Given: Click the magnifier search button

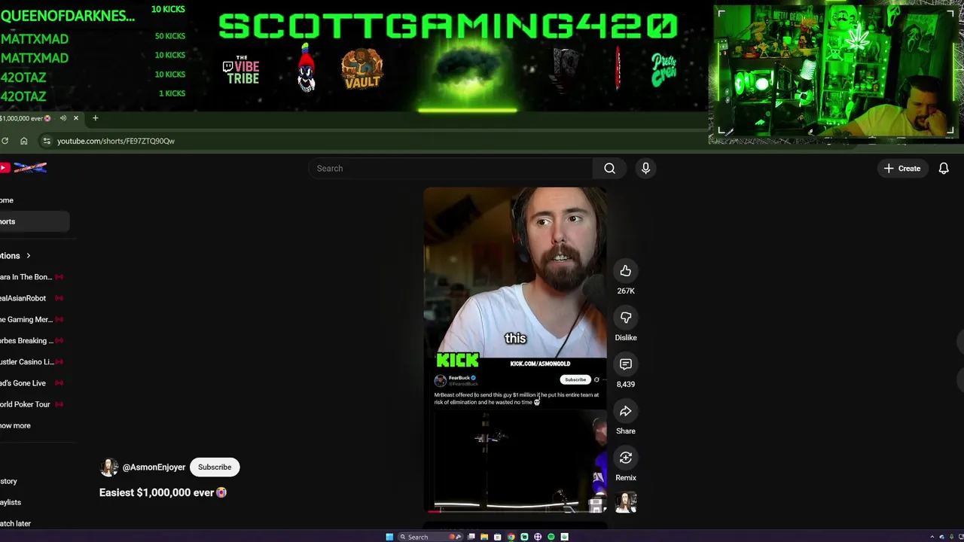Looking at the screenshot, I should tap(609, 169).
